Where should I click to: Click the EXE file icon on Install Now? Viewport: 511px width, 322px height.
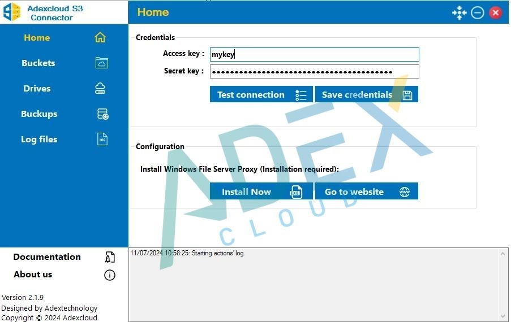[x=296, y=192]
